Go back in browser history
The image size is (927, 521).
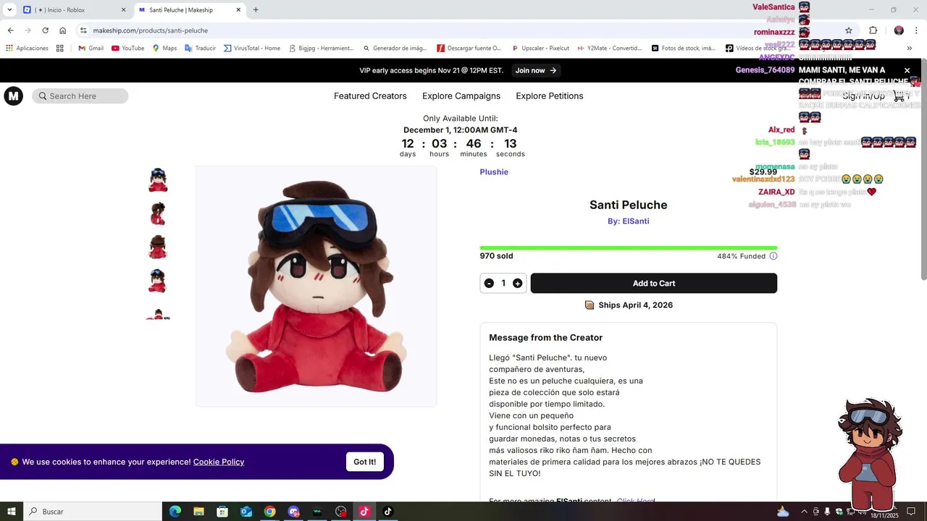tap(10, 30)
